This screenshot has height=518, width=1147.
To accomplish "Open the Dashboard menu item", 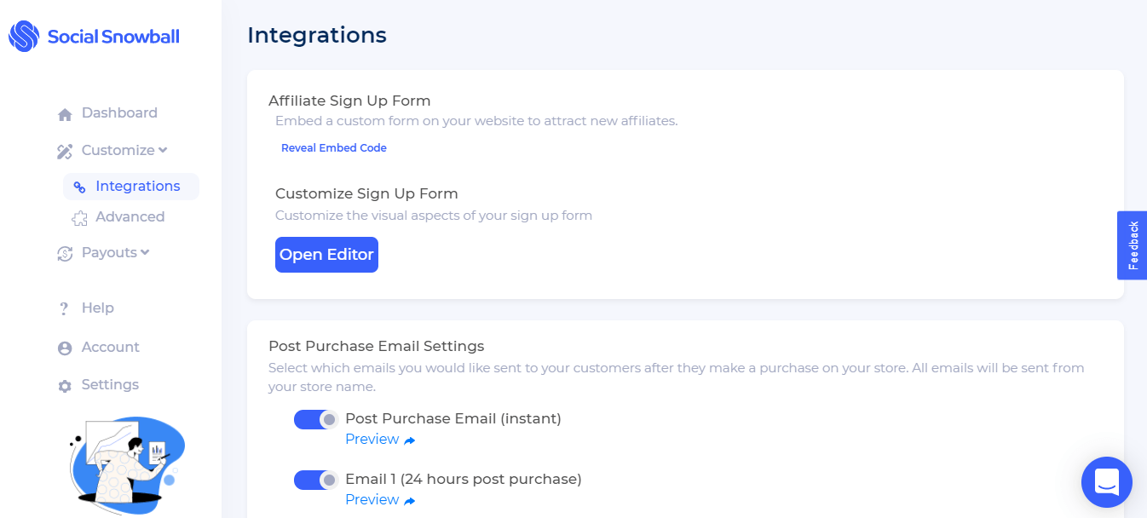I will (119, 113).
